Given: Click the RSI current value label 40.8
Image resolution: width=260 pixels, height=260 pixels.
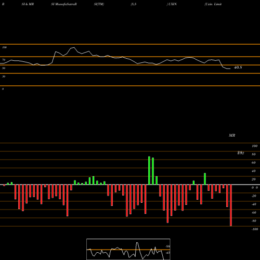Looking at the screenshot, I should 238,68.
